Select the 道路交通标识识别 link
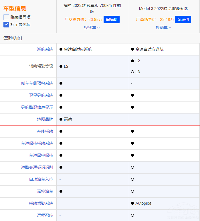 pos(37,167)
